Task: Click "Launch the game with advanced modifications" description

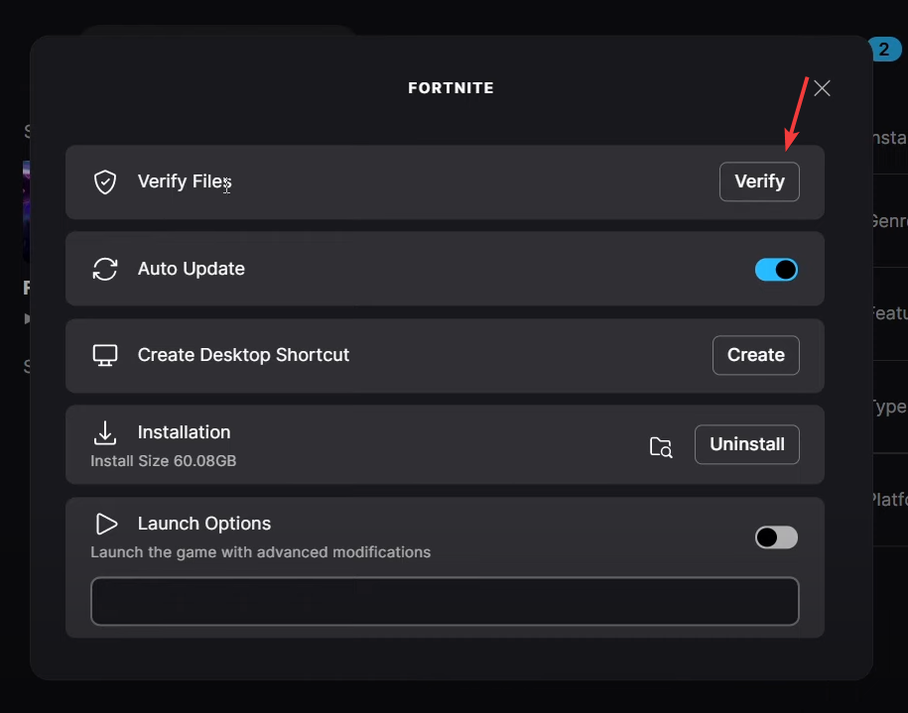Action: pyautogui.click(x=261, y=552)
